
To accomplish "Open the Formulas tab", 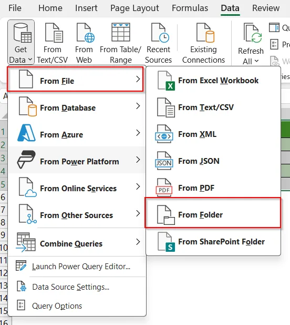I will click(x=190, y=8).
